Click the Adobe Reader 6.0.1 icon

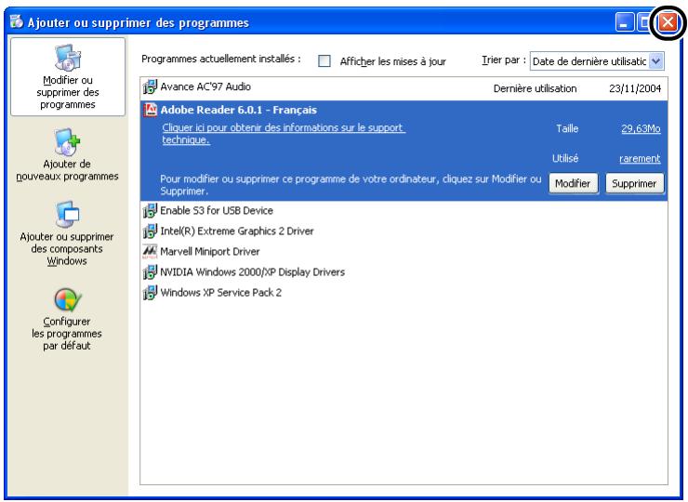150,110
